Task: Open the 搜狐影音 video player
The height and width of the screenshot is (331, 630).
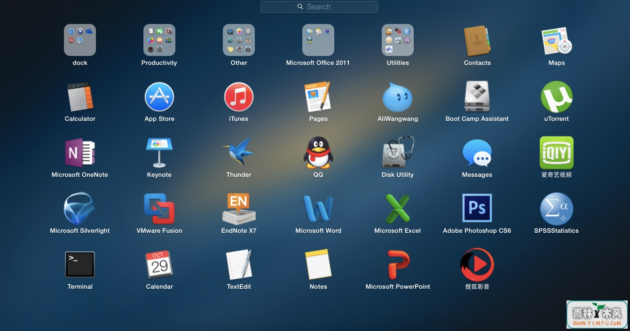Action: click(477, 265)
